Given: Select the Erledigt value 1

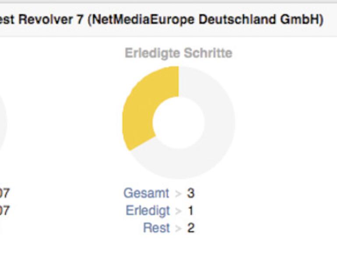Looking at the screenshot, I should [x=190, y=211].
